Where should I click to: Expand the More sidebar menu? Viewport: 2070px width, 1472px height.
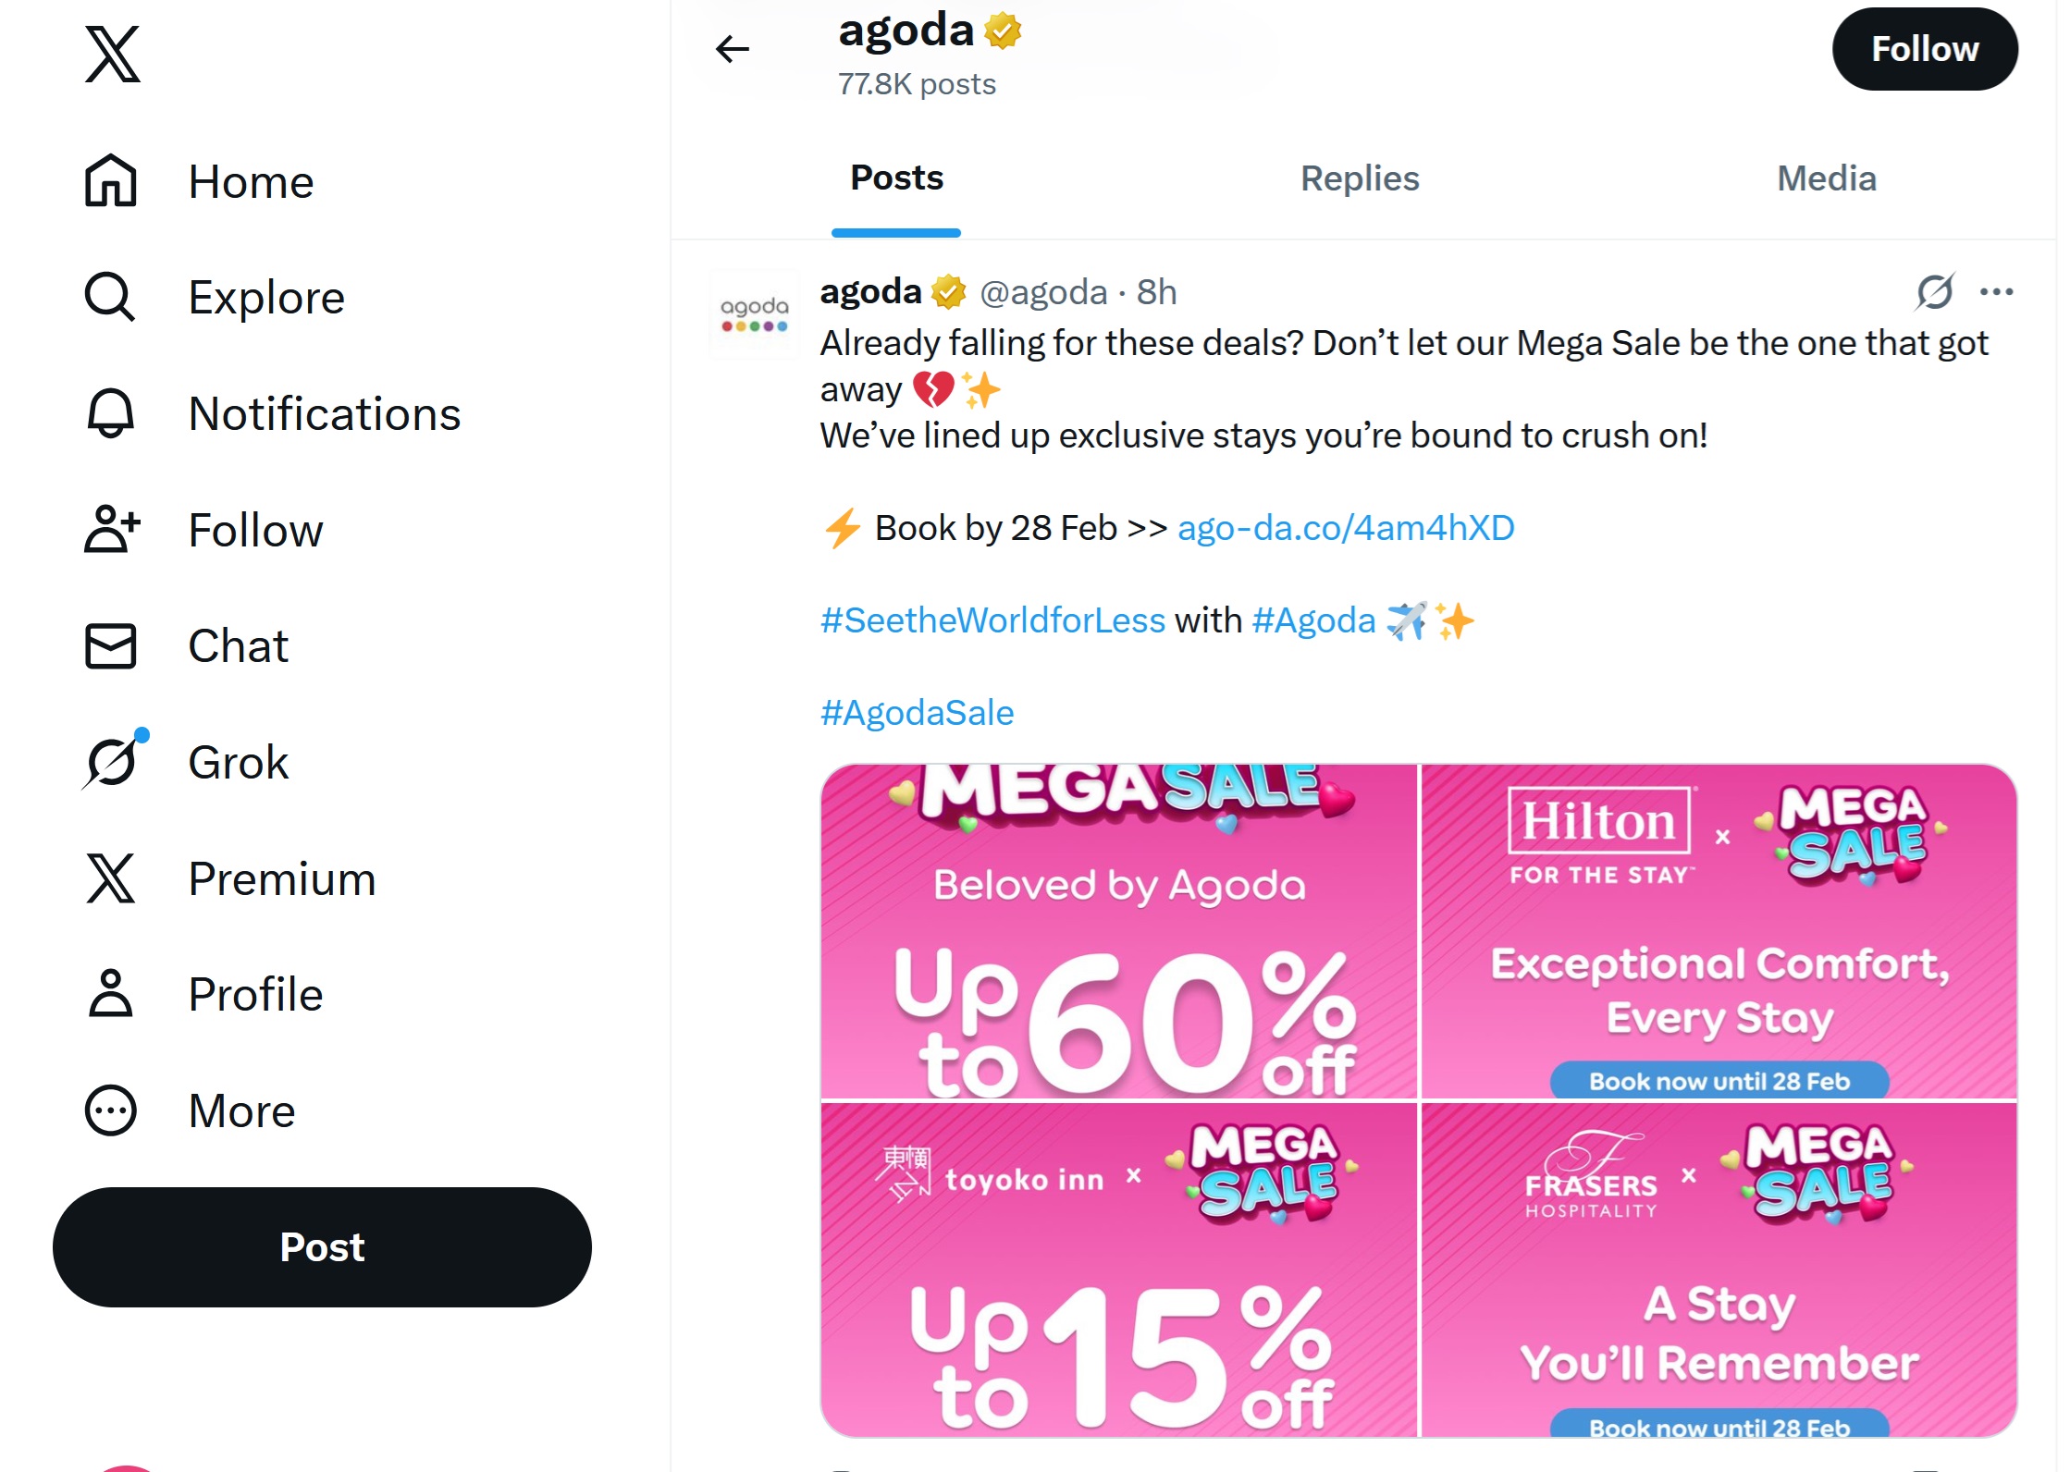point(111,1110)
